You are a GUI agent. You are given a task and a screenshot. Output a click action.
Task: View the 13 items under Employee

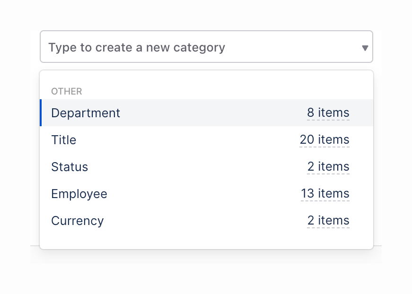point(325,193)
